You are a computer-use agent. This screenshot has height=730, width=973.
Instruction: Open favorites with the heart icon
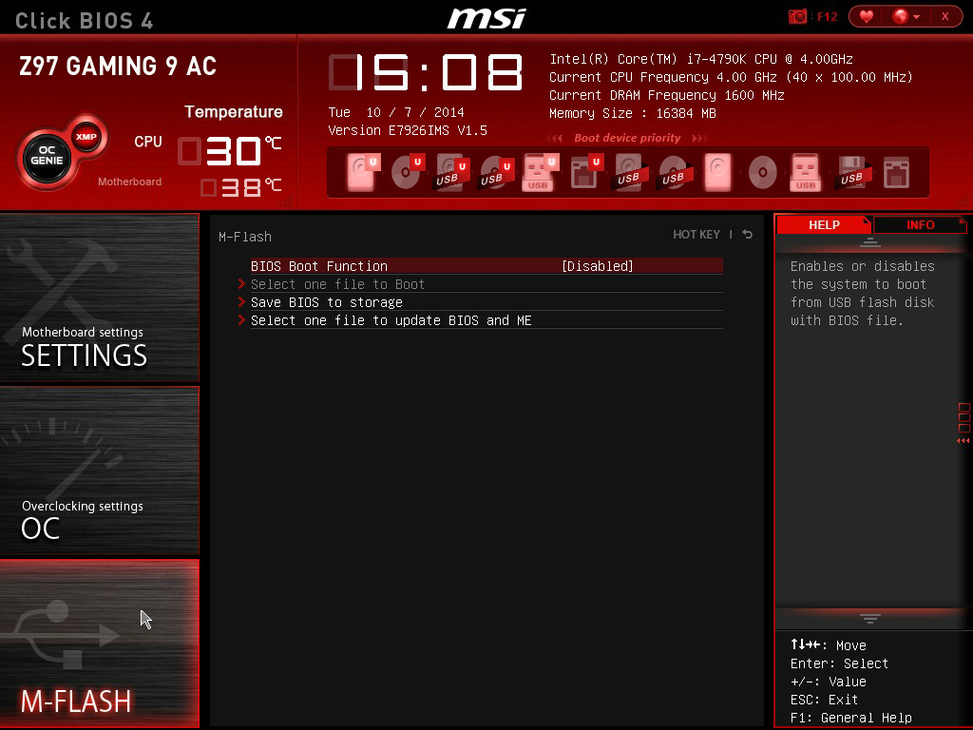[866, 16]
